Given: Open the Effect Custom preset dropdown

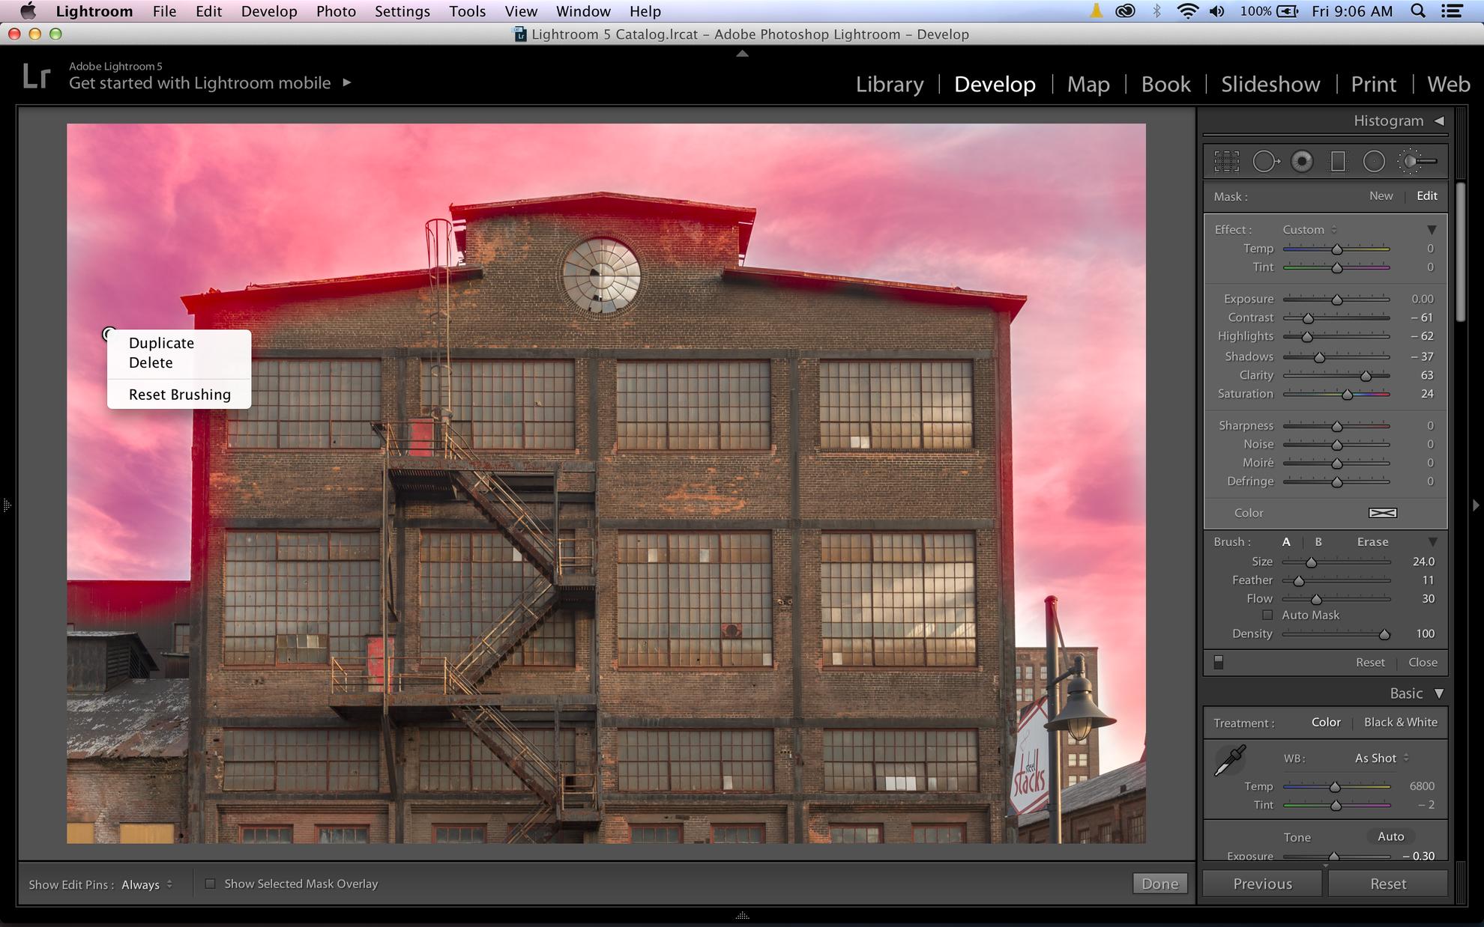Looking at the screenshot, I should point(1309,230).
